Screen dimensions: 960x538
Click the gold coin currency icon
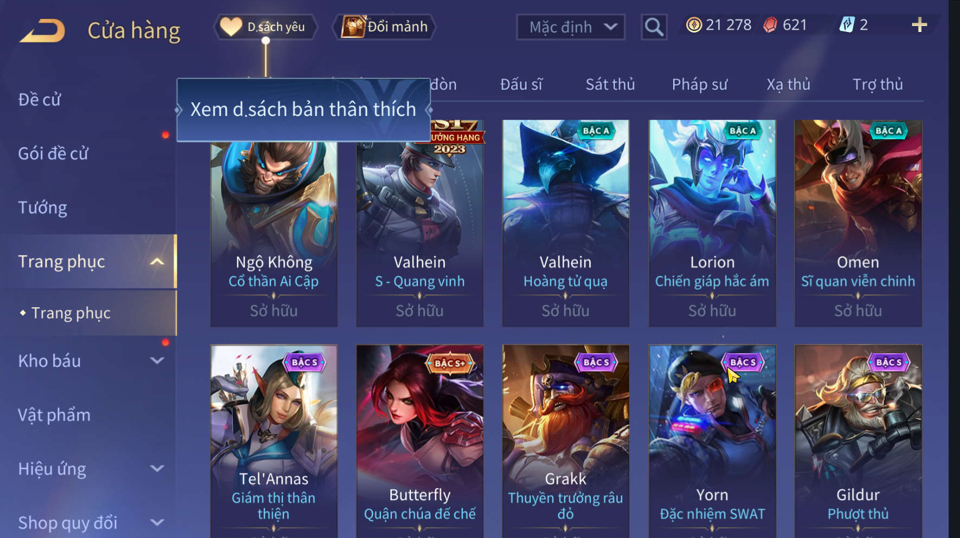click(693, 25)
